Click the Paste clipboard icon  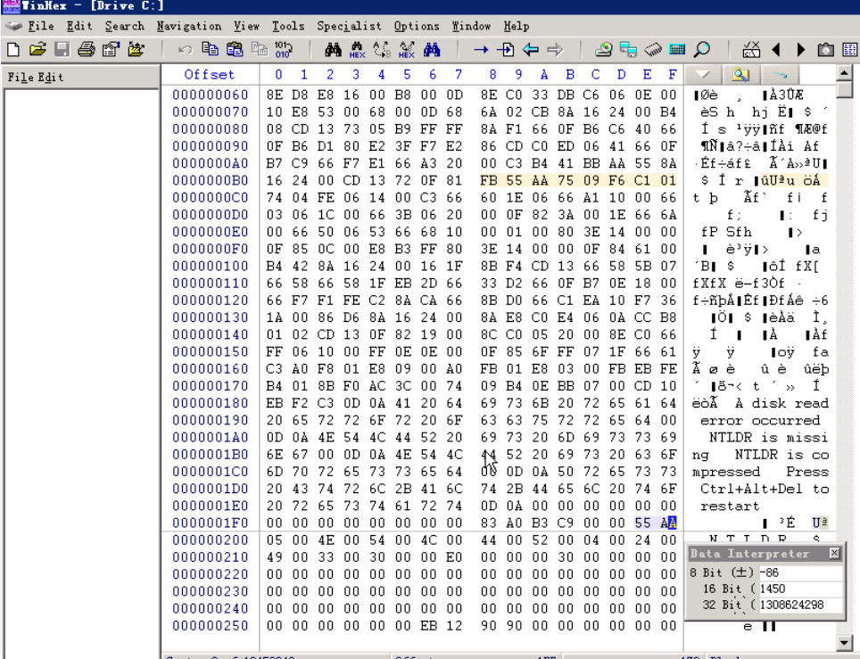[x=235, y=50]
